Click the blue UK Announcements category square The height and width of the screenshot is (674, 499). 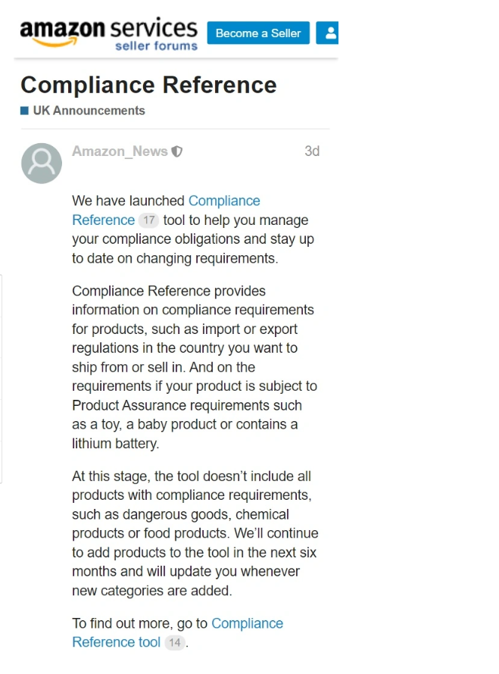[x=24, y=111]
